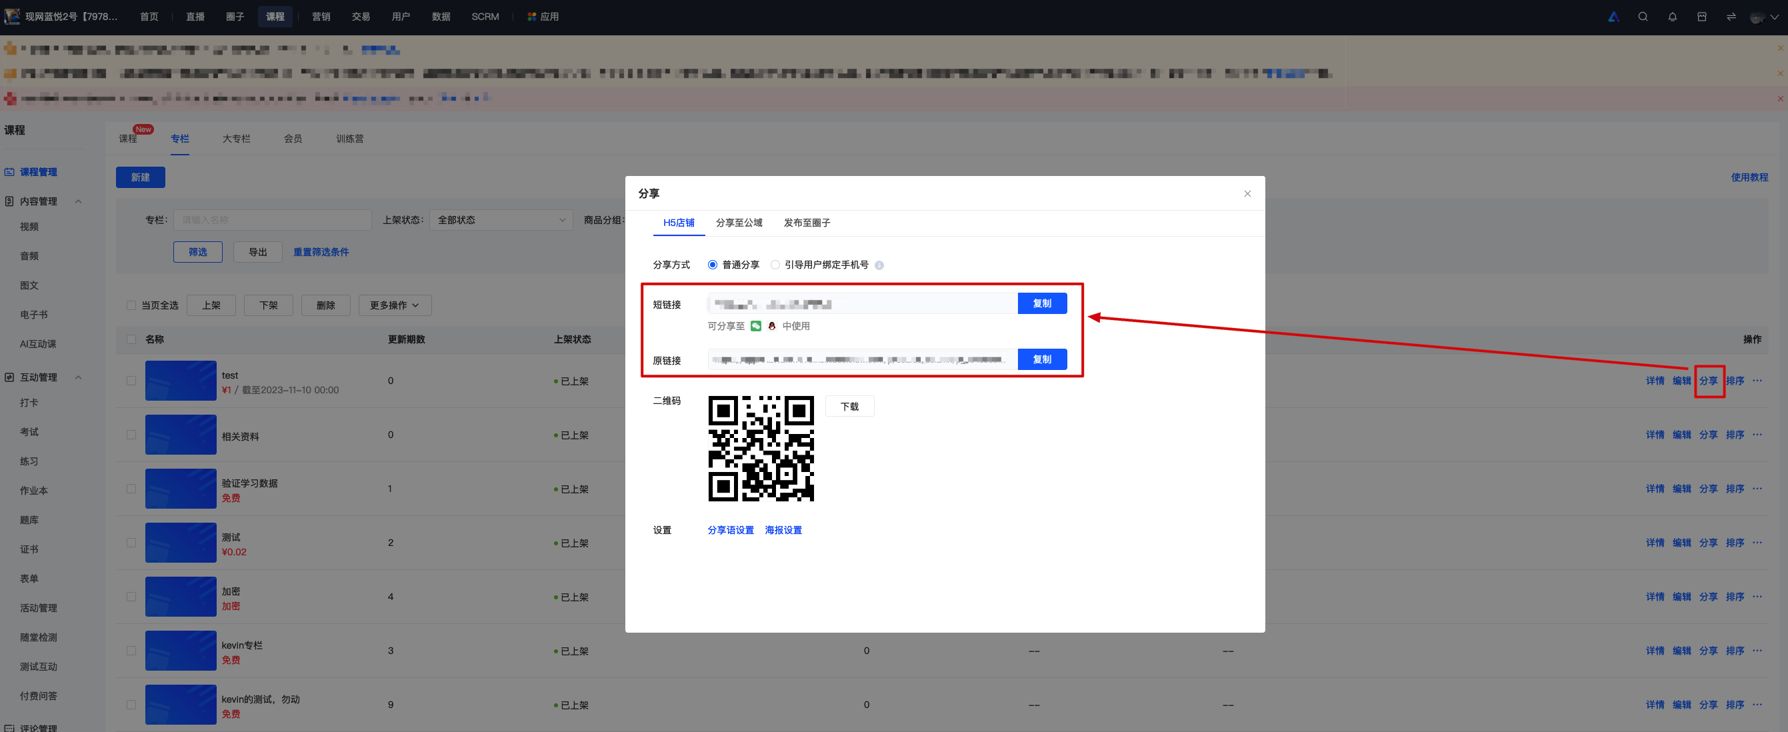Switch to the 发布至圈子 tab
Viewport: 1788px width, 732px height.
coord(807,223)
